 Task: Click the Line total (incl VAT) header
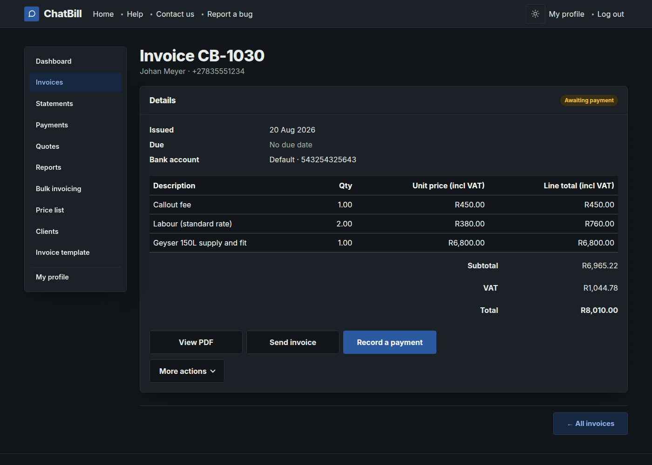click(x=579, y=186)
